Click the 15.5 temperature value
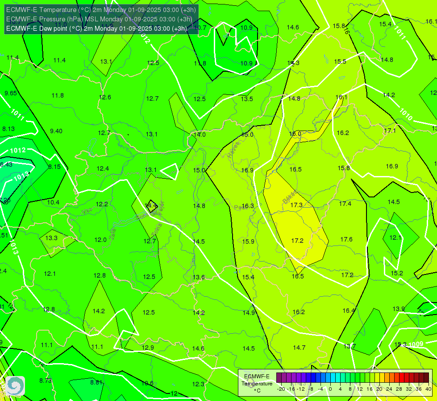The height and width of the screenshot is (401, 437). pos(340,61)
